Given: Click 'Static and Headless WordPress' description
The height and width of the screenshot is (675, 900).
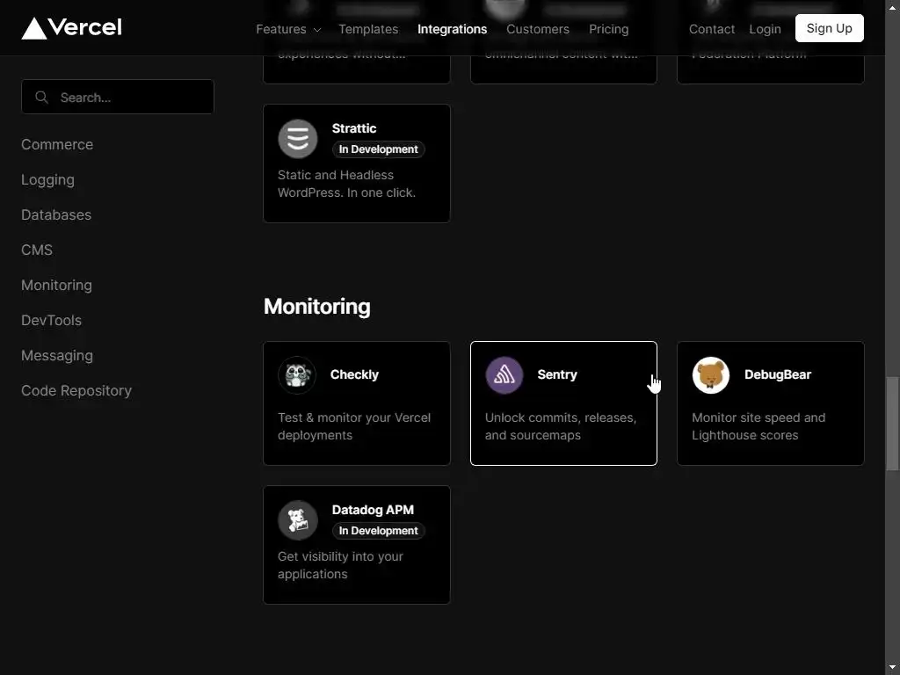Looking at the screenshot, I should pyautogui.click(x=346, y=184).
